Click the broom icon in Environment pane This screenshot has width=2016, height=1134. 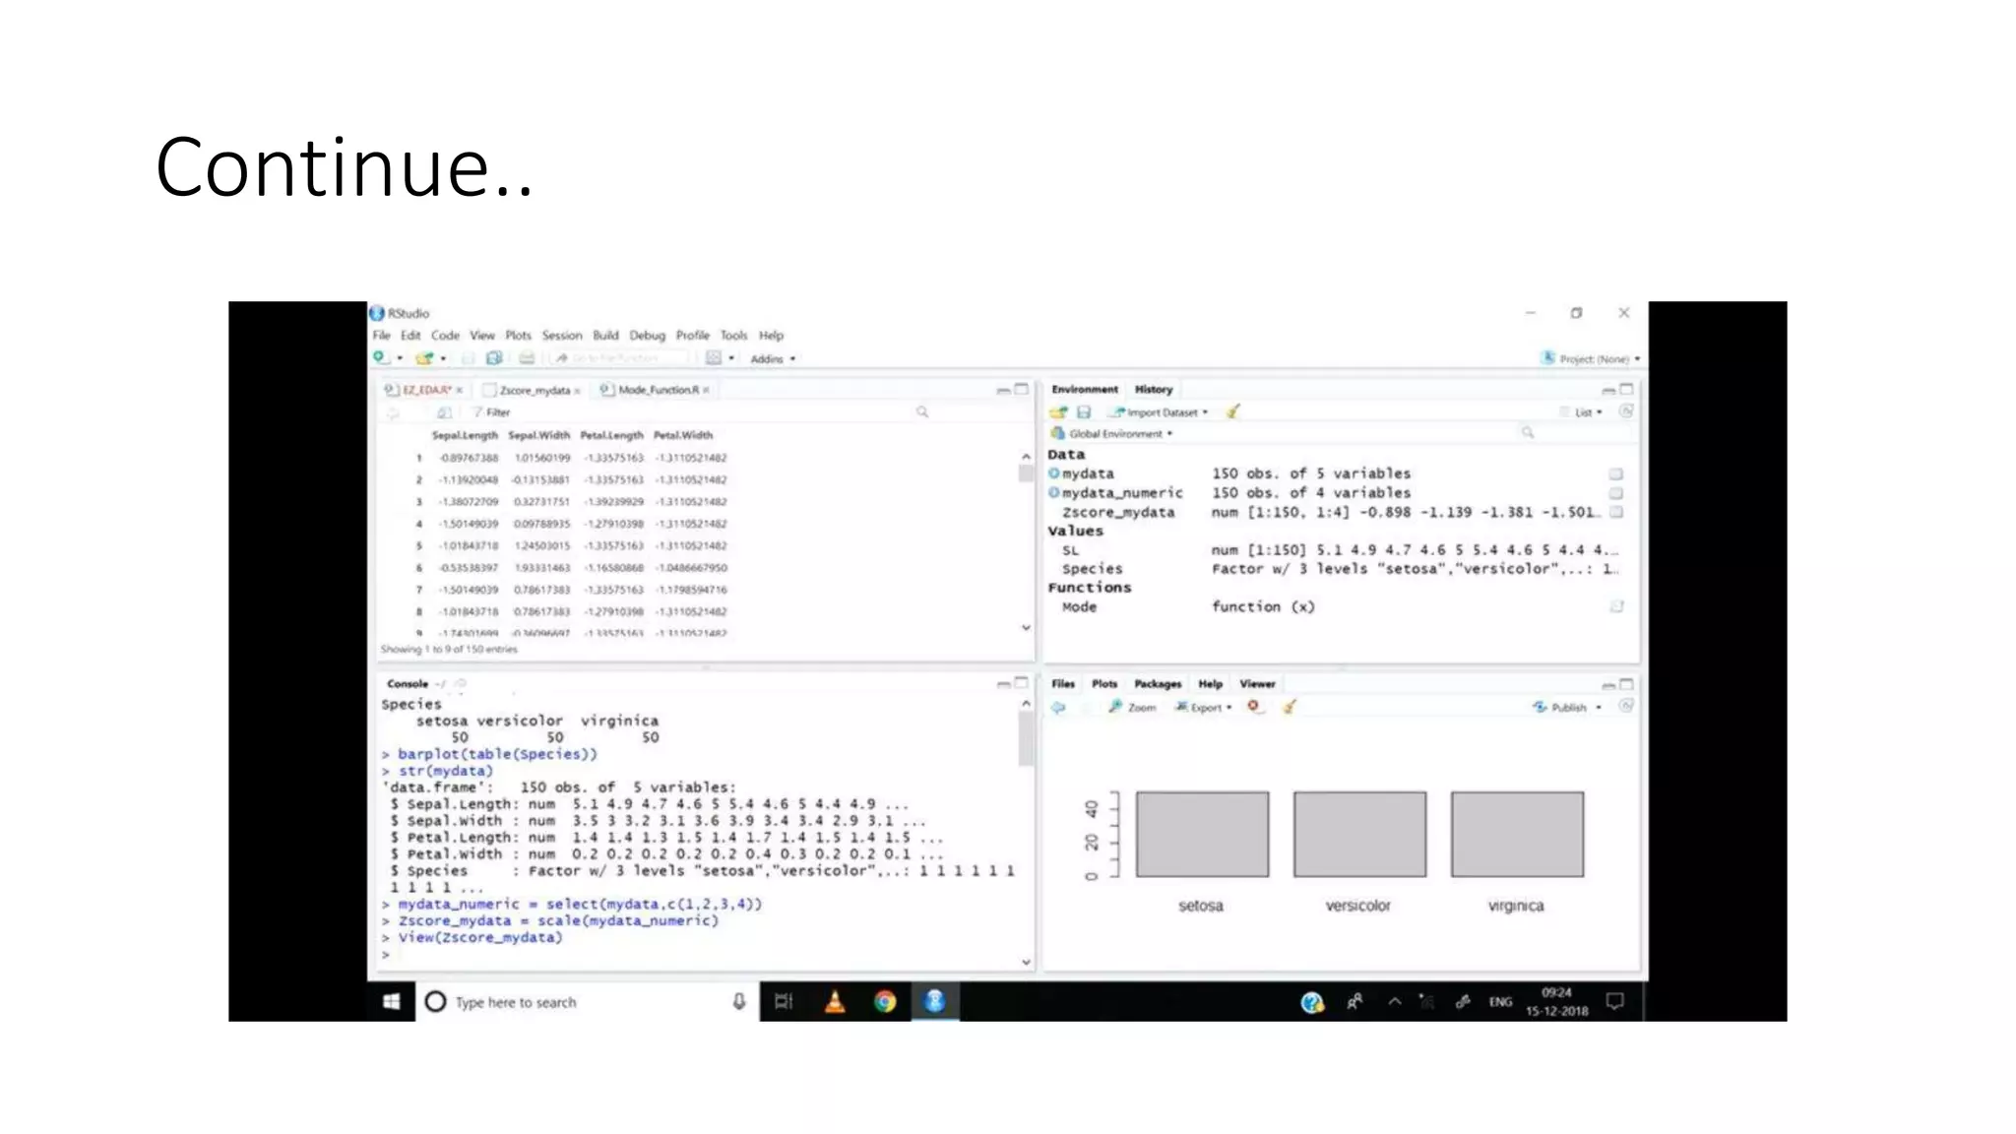pyautogui.click(x=1232, y=411)
